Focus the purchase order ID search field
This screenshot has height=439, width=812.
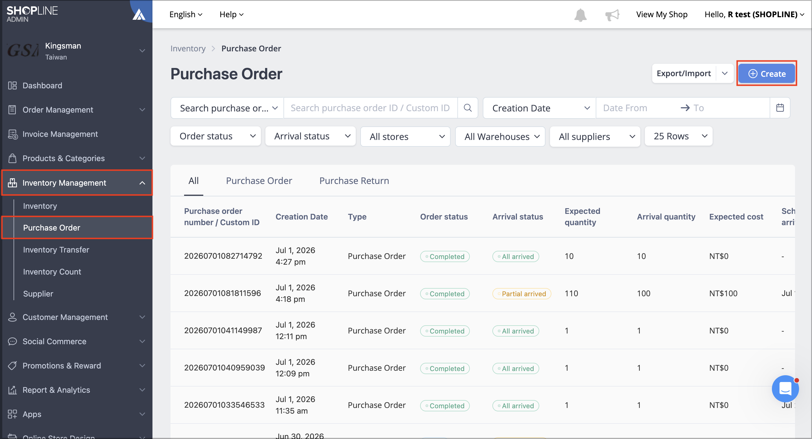pos(370,108)
